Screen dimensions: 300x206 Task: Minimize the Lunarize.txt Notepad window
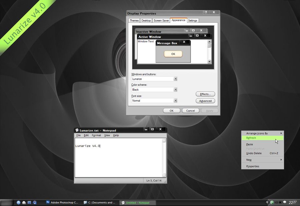146,129
